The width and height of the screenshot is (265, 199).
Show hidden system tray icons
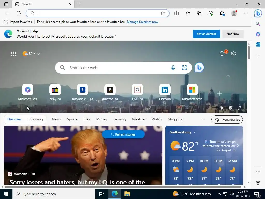pyautogui.click(x=219, y=194)
